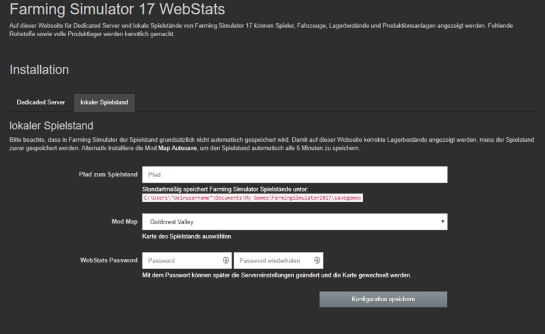
Task: Click the Farming Simulator 17 WebStats title
Action: click(117, 11)
